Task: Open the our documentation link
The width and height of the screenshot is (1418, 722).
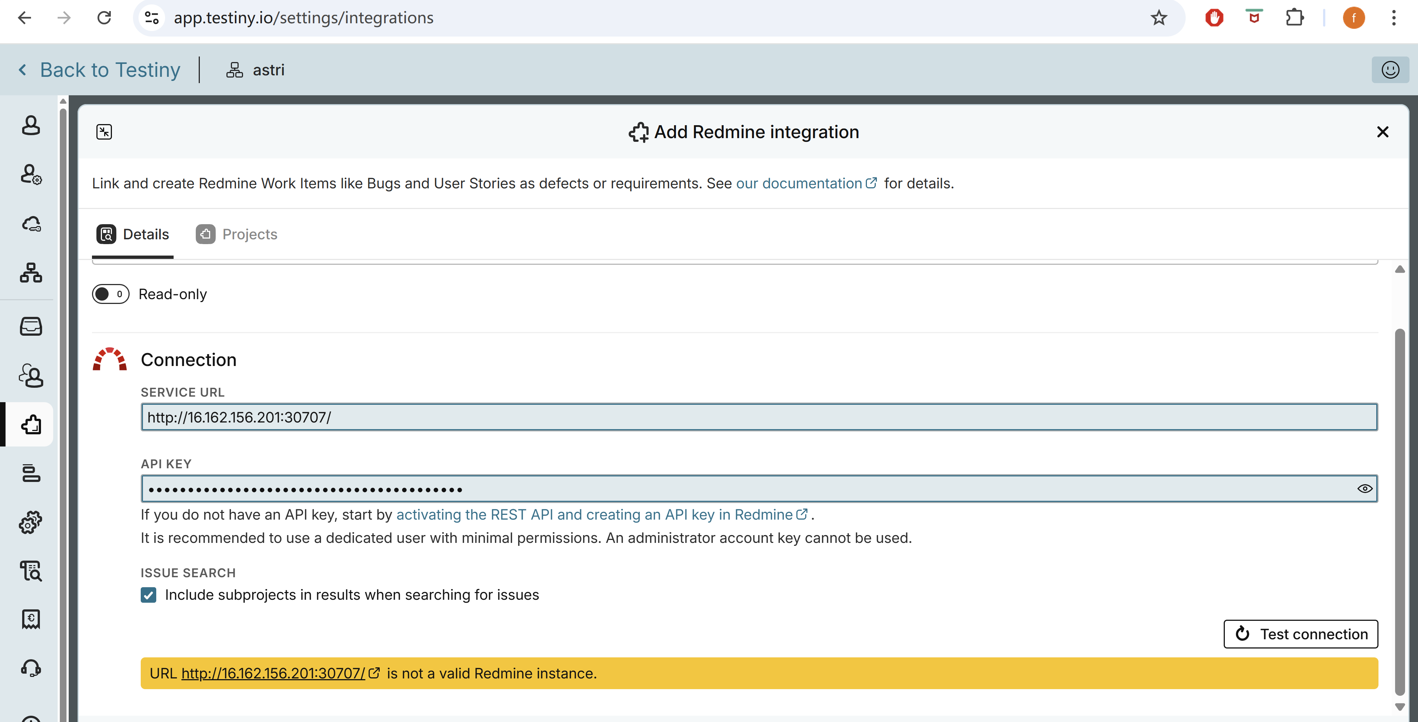Action: [x=799, y=183]
